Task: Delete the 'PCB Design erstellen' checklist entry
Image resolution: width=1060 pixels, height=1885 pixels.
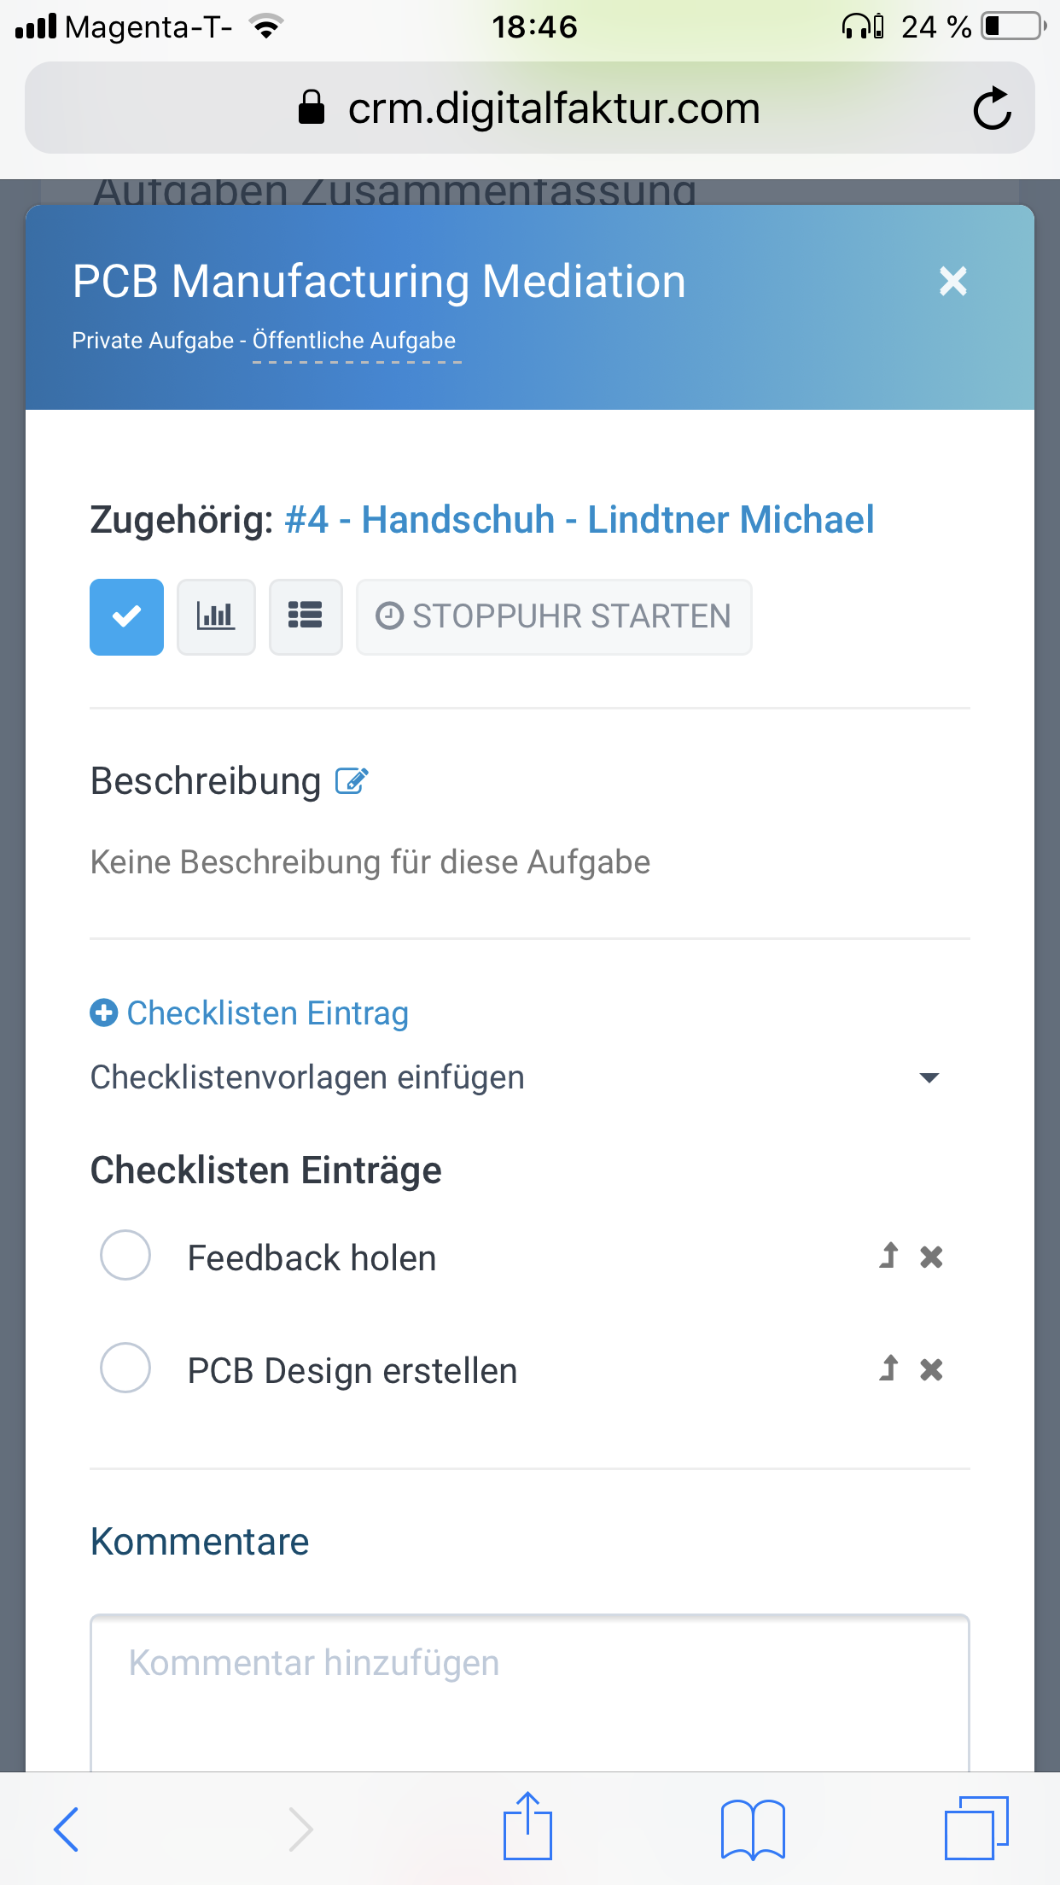Action: click(931, 1369)
